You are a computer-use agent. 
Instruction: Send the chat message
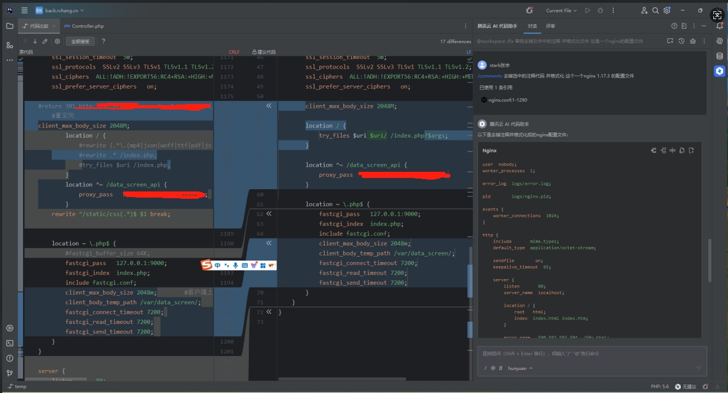point(698,368)
